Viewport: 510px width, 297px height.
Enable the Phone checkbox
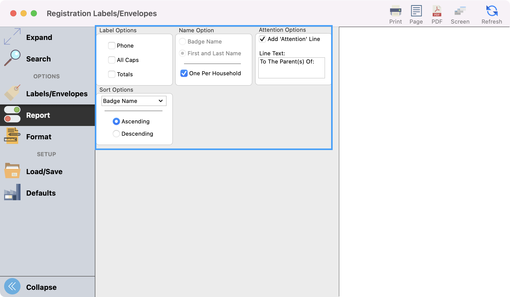coord(112,46)
